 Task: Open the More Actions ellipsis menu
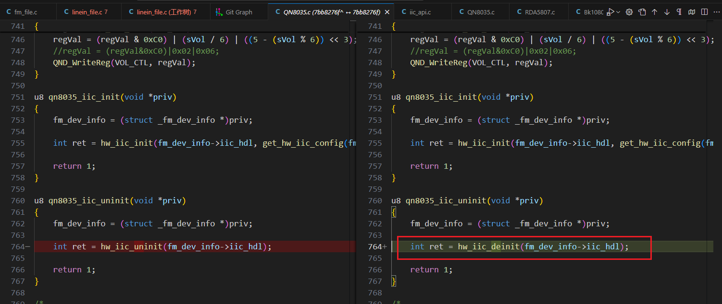coord(716,12)
